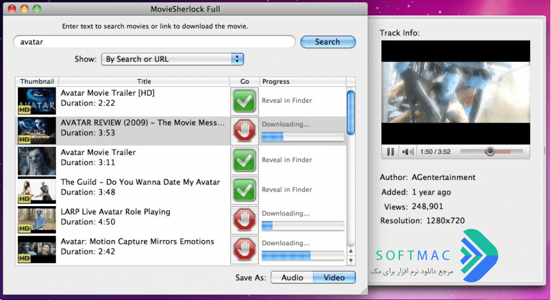
Task: Reveal in Finder for The Guild video
Action: (x=287, y=189)
